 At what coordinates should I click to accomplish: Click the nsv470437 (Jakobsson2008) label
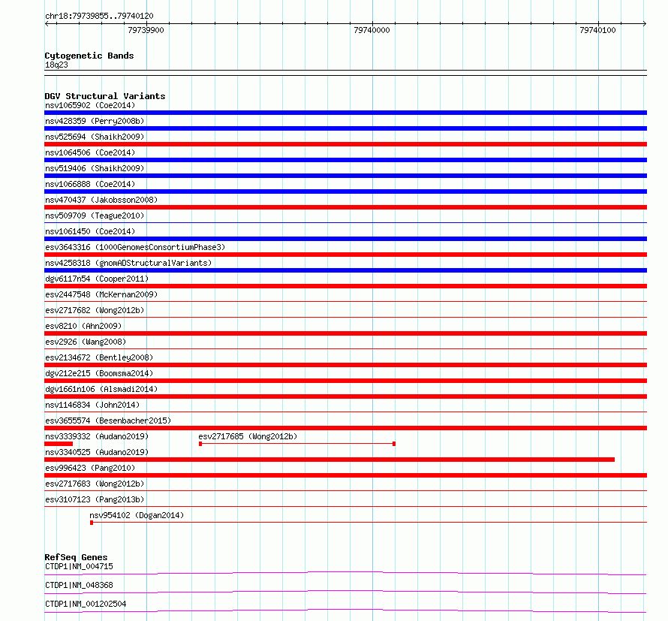tap(101, 200)
